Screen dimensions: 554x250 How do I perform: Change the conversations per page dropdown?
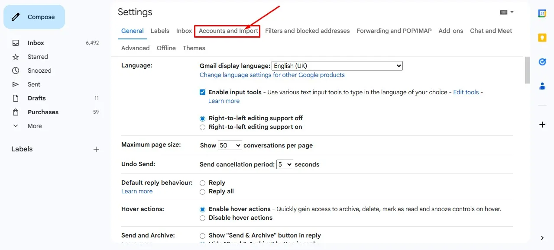[230, 145]
